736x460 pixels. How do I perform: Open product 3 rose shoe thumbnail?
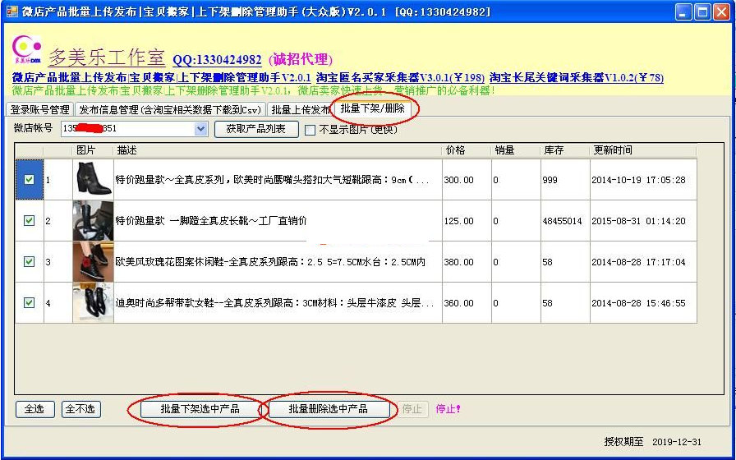[93, 261]
